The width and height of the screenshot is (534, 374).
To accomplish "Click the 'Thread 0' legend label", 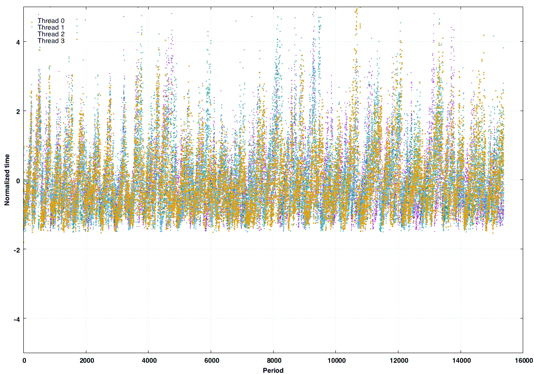I will coord(51,20).
